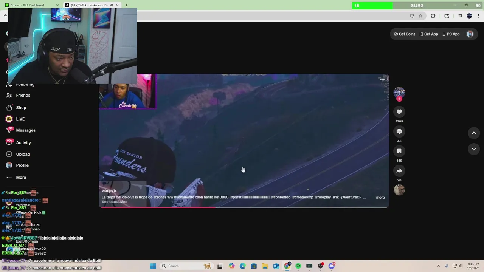Open Microsoft Store from taskbar
Viewport: 484px width, 272px height.
click(254, 266)
